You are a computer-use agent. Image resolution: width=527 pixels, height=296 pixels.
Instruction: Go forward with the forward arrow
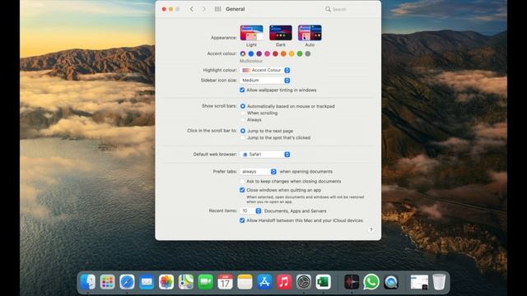pyautogui.click(x=204, y=9)
